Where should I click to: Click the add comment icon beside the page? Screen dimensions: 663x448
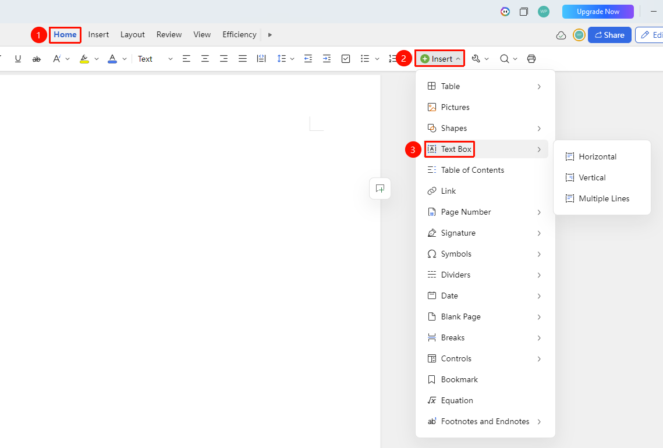click(x=380, y=189)
